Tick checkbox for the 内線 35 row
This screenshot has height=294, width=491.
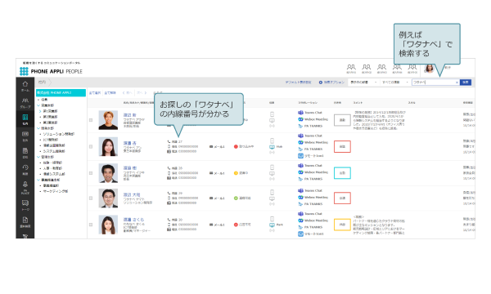click(x=91, y=173)
